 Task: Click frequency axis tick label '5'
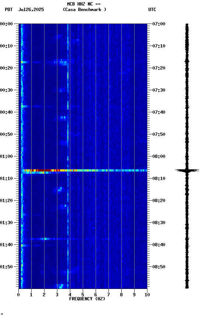(x=83, y=295)
